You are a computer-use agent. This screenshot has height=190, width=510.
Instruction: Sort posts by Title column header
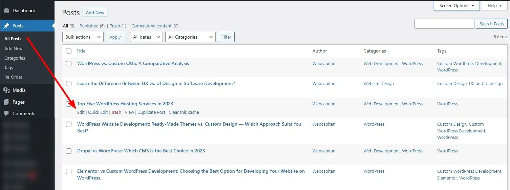[81, 51]
